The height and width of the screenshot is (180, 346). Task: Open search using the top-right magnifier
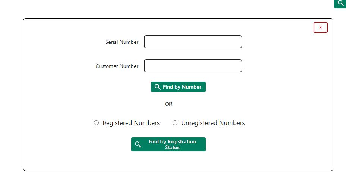(340, 3)
